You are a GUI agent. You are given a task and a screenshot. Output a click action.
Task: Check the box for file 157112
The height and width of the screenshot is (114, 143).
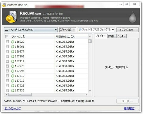pos(7,61)
